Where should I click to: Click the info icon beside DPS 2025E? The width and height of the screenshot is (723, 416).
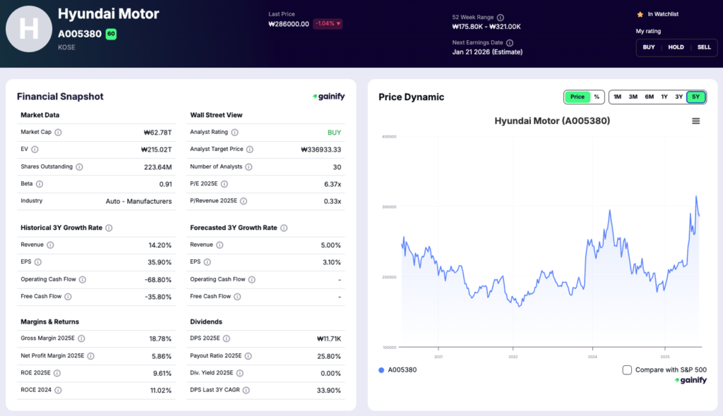tap(227, 339)
